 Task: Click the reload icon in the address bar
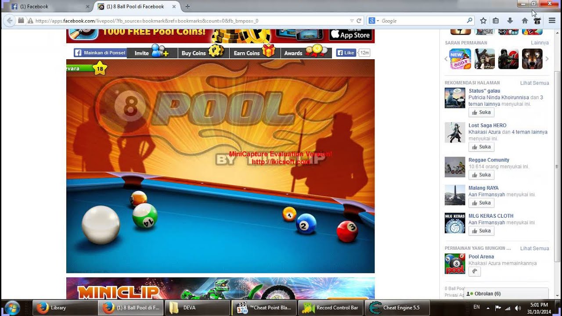(x=359, y=21)
